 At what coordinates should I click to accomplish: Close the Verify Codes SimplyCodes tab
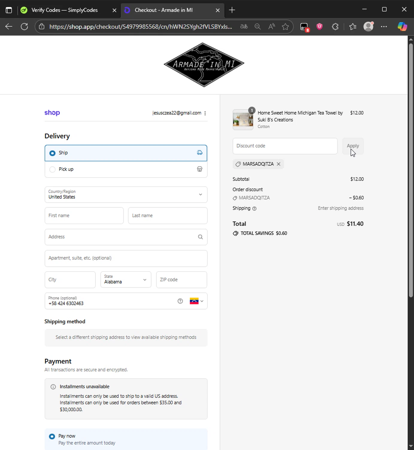tap(114, 10)
